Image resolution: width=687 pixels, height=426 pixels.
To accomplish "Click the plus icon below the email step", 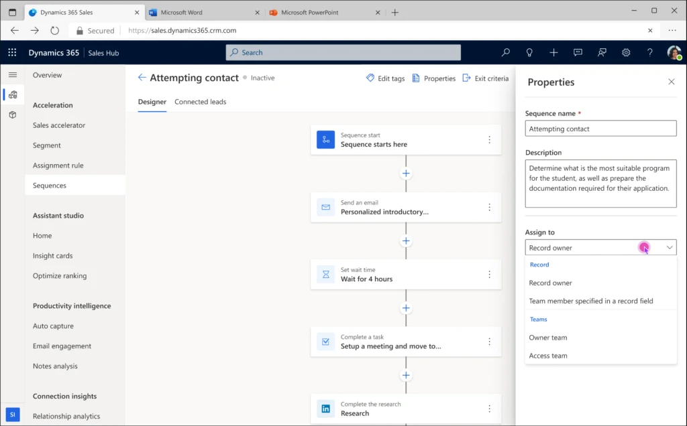I will pyautogui.click(x=406, y=240).
